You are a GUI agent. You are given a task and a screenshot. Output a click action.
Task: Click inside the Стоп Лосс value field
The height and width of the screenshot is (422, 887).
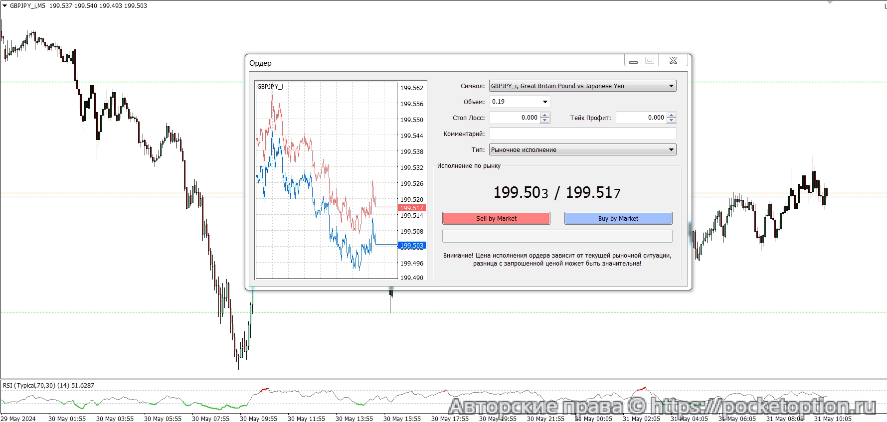(x=515, y=118)
